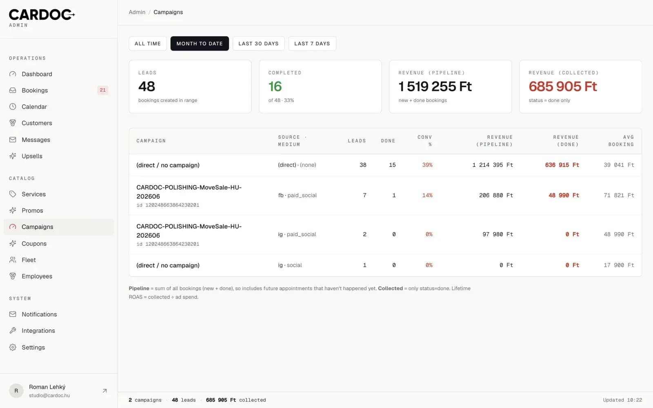This screenshot has height=408, width=653.
Task: Click the Services tag icon
Action: 13,194
